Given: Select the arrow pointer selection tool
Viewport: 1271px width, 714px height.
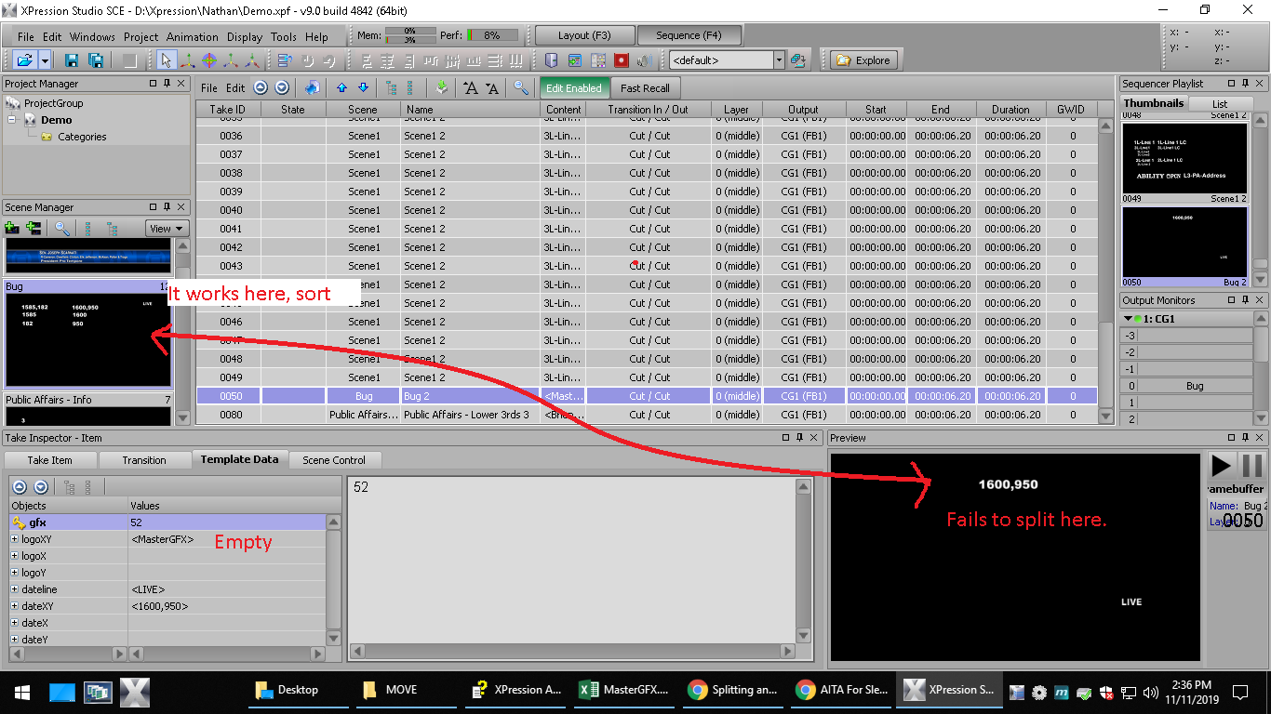Looking at the screenshot, I should click(x=167, y=60).
